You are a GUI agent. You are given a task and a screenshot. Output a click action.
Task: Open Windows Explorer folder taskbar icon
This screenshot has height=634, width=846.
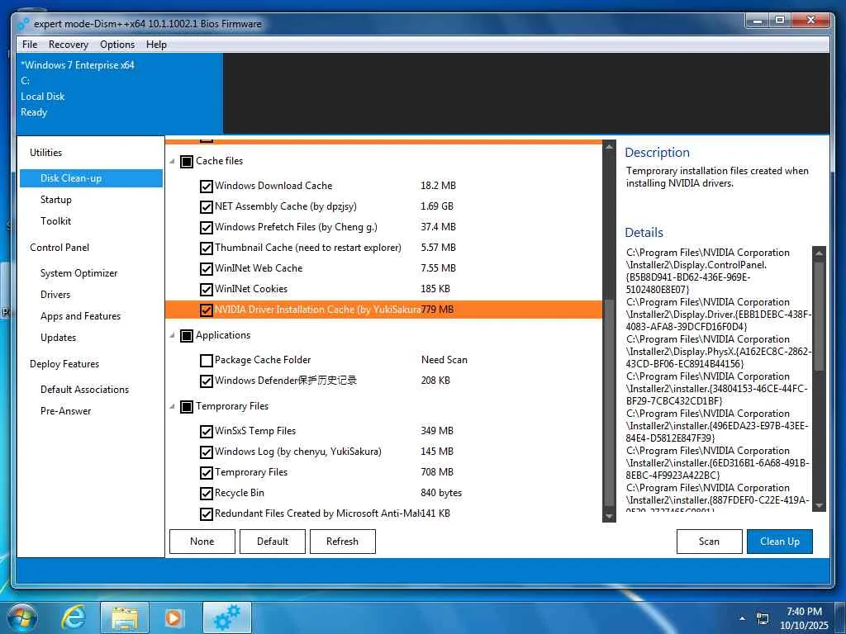tap(125, 617)
